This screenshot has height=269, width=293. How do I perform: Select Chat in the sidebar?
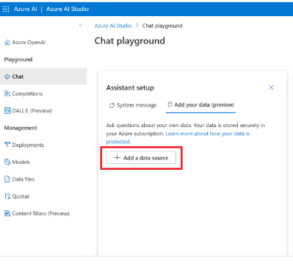pos(43,76)
